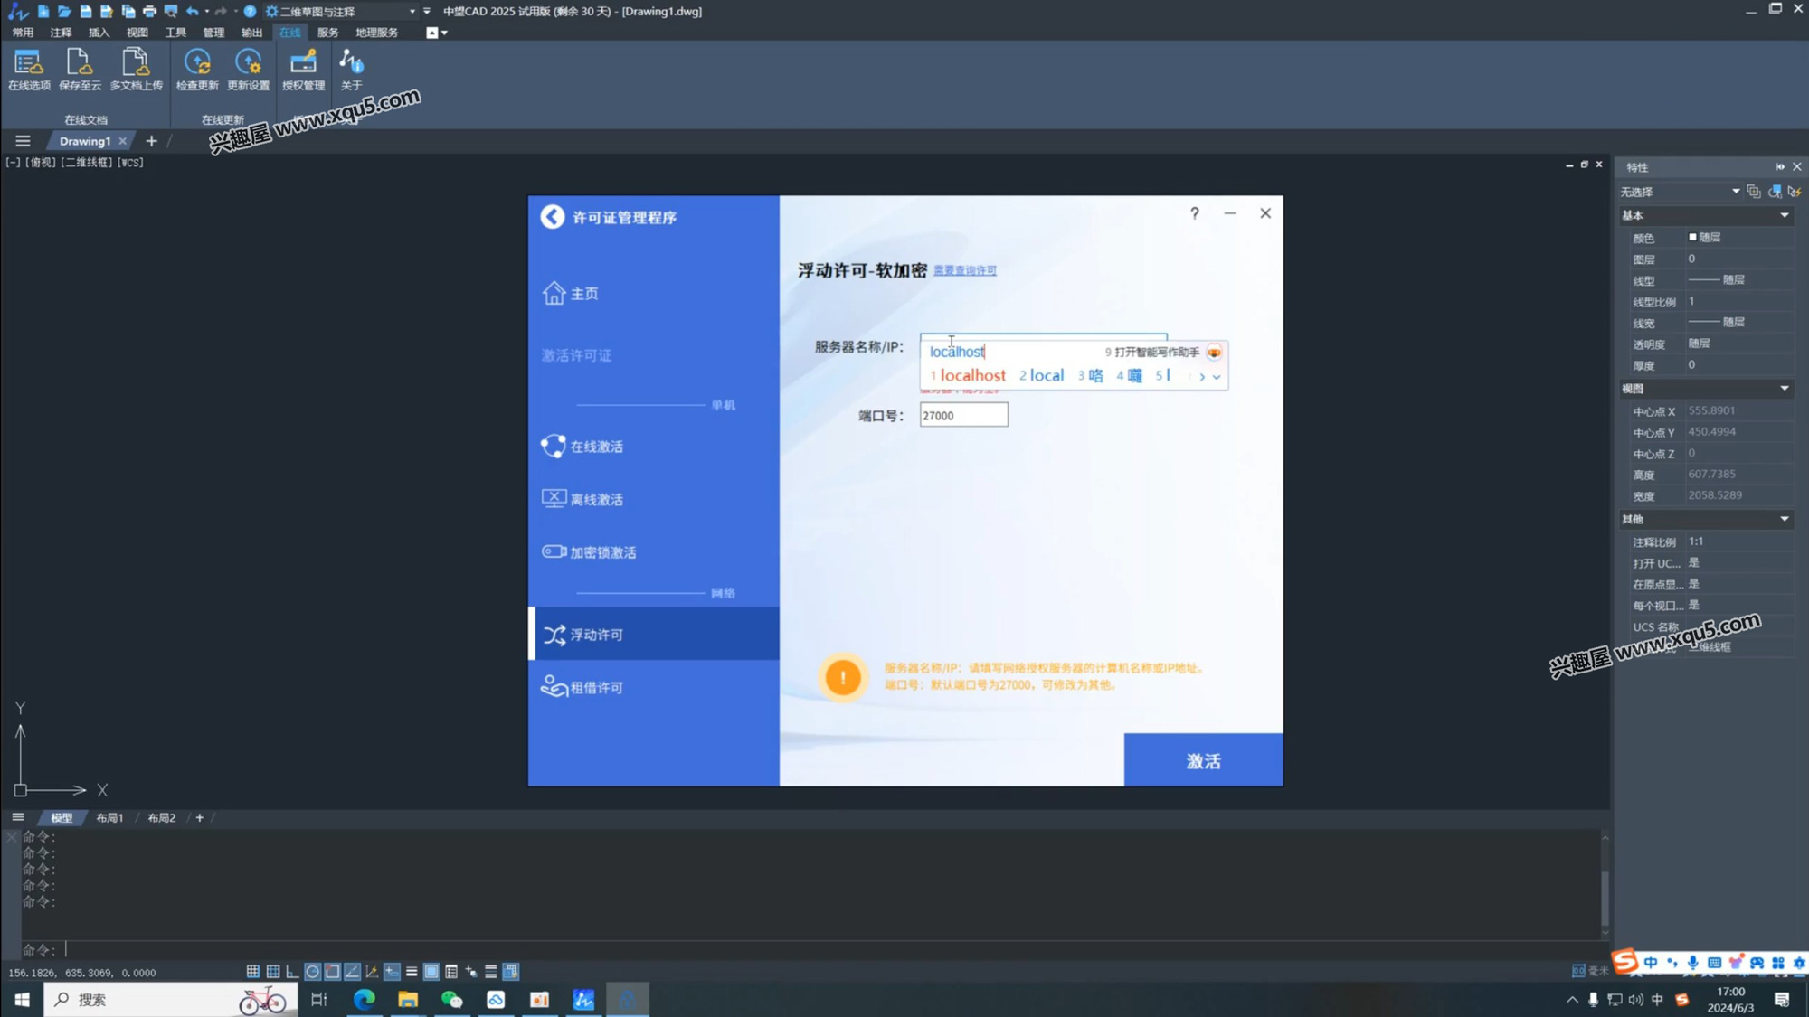Click the back arrow beside 许可证管理程序
Viewport: 1809px width, 1017px height.
coord(552,217)
